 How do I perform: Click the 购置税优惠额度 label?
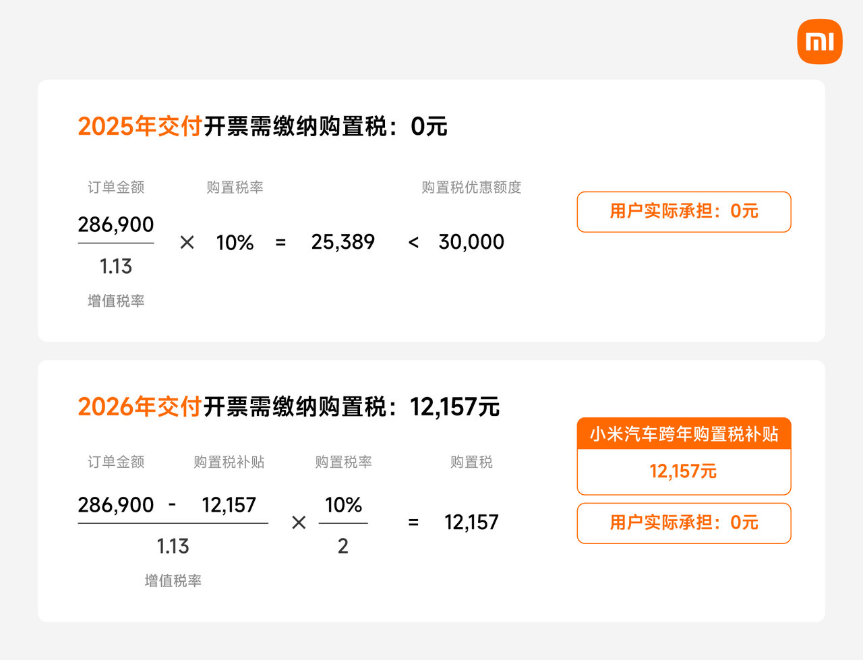471,187
